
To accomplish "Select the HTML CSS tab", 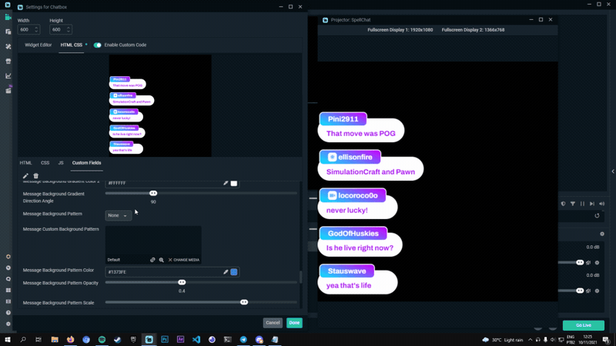I will tap(71, 45).
